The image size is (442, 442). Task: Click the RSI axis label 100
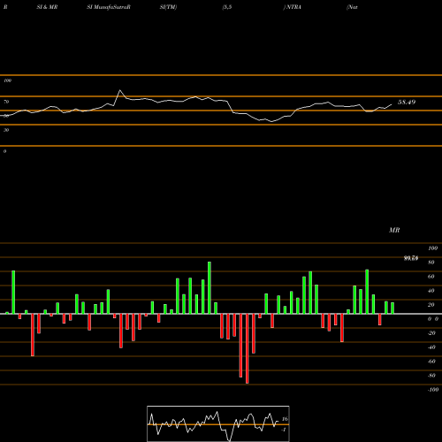7,80
